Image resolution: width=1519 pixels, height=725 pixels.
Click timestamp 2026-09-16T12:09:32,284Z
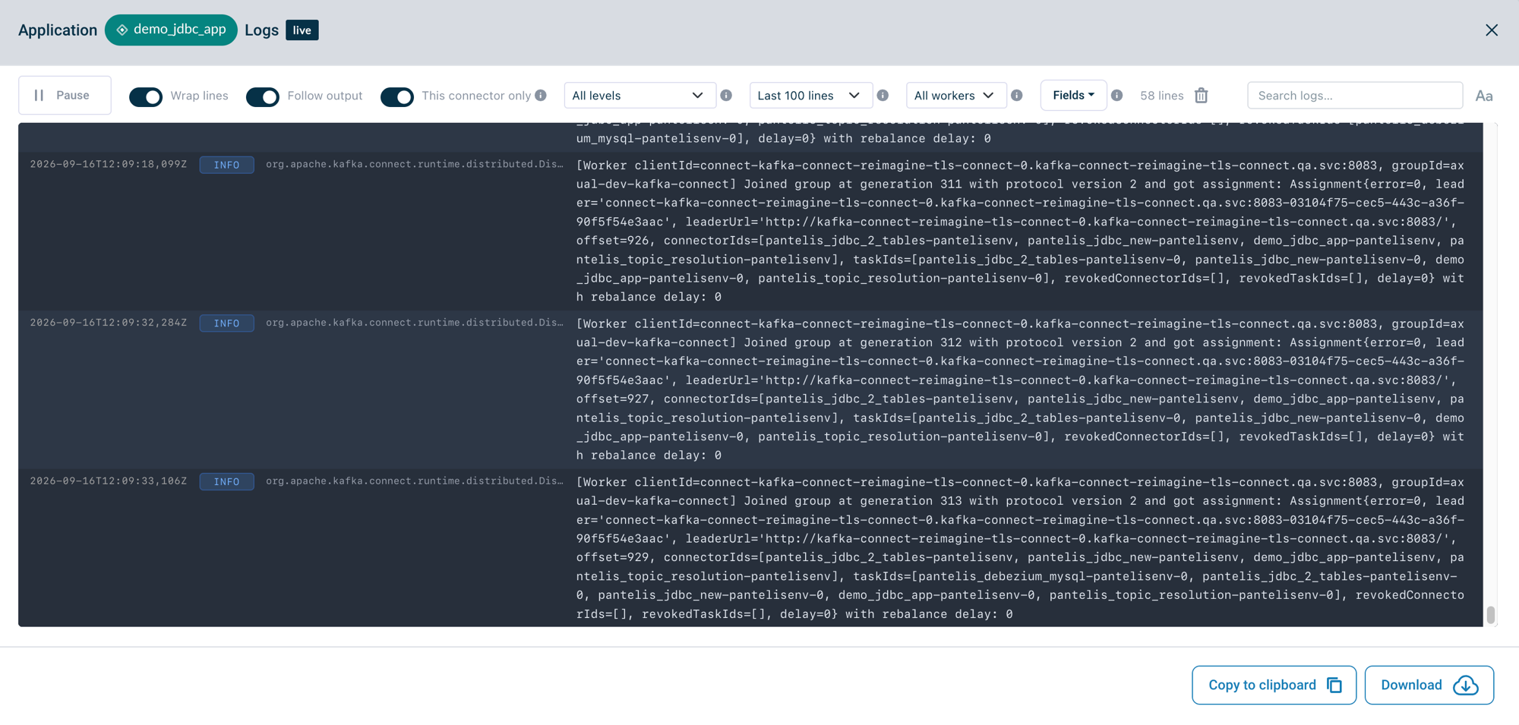point(109,323)
